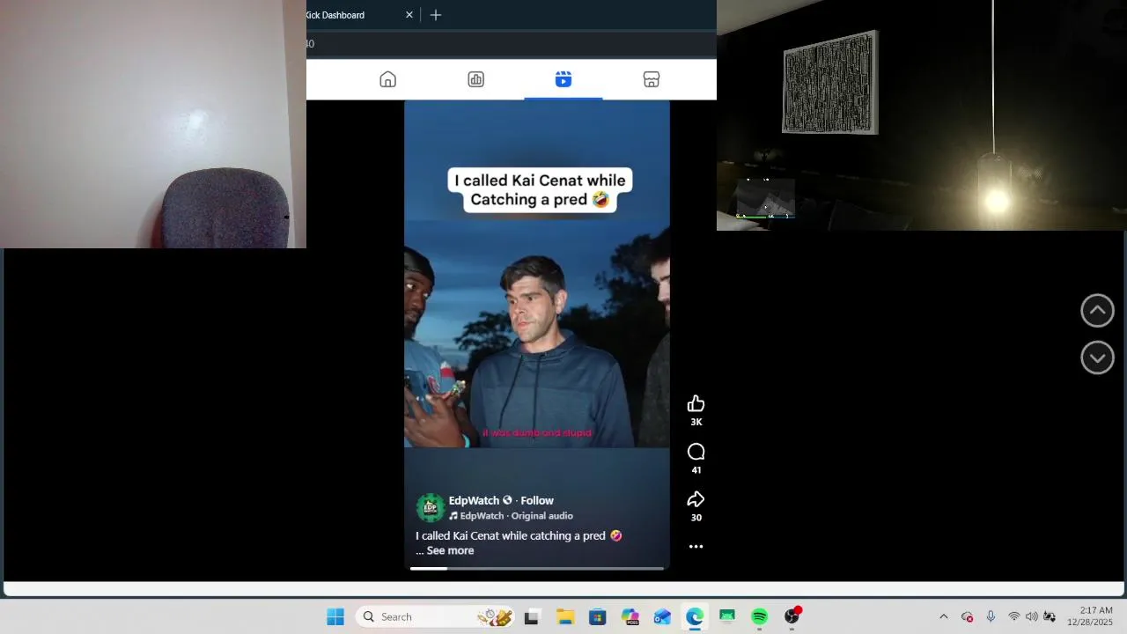Expand caption with See more

(x=450, y=550)
